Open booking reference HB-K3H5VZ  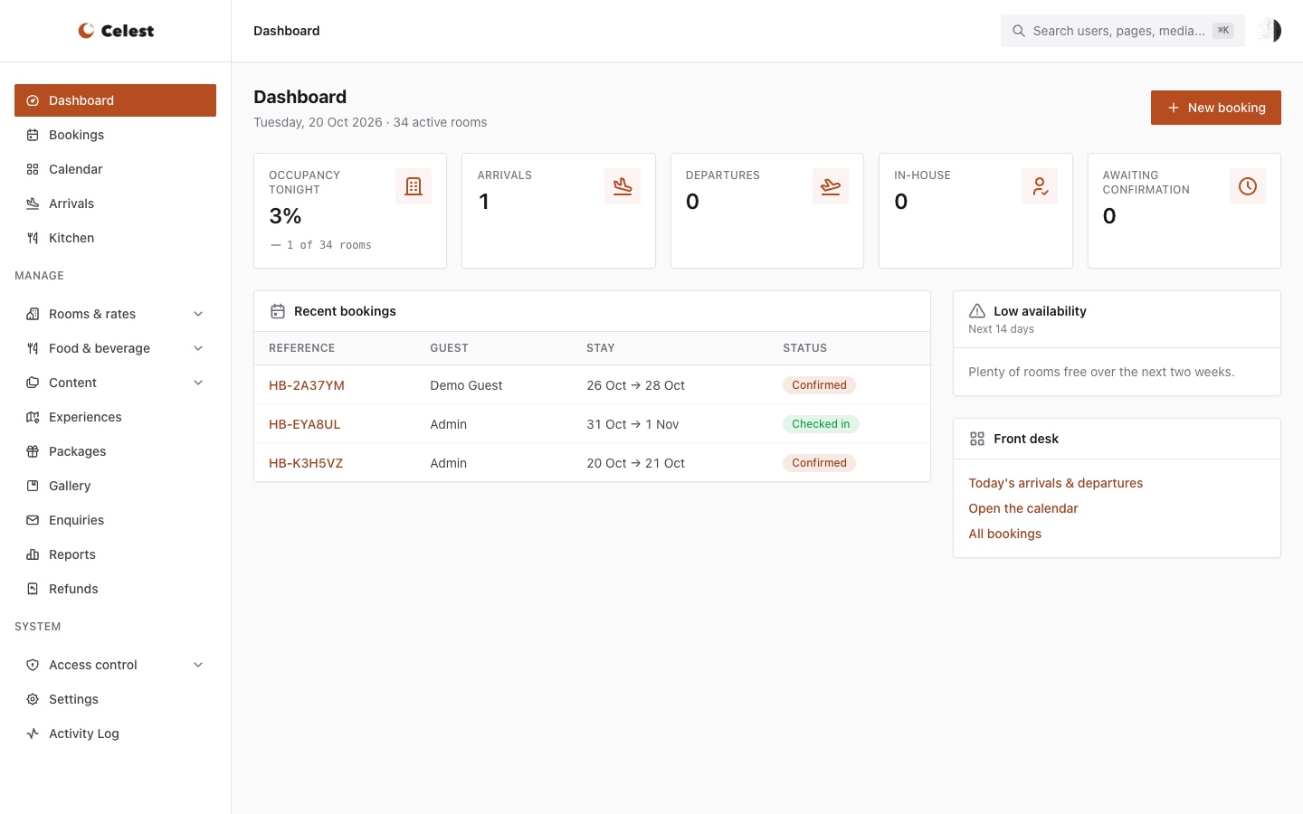[306, 463]
